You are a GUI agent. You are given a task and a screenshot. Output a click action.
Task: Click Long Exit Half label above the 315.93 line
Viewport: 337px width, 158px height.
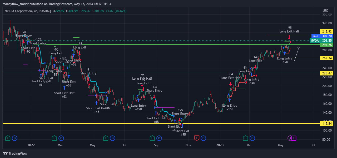click(289, 31)
